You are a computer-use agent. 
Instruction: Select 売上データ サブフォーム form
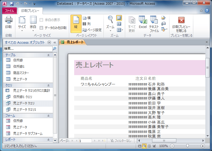point(28,133)
